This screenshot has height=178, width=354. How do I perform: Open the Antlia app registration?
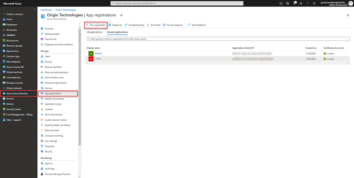98,58
